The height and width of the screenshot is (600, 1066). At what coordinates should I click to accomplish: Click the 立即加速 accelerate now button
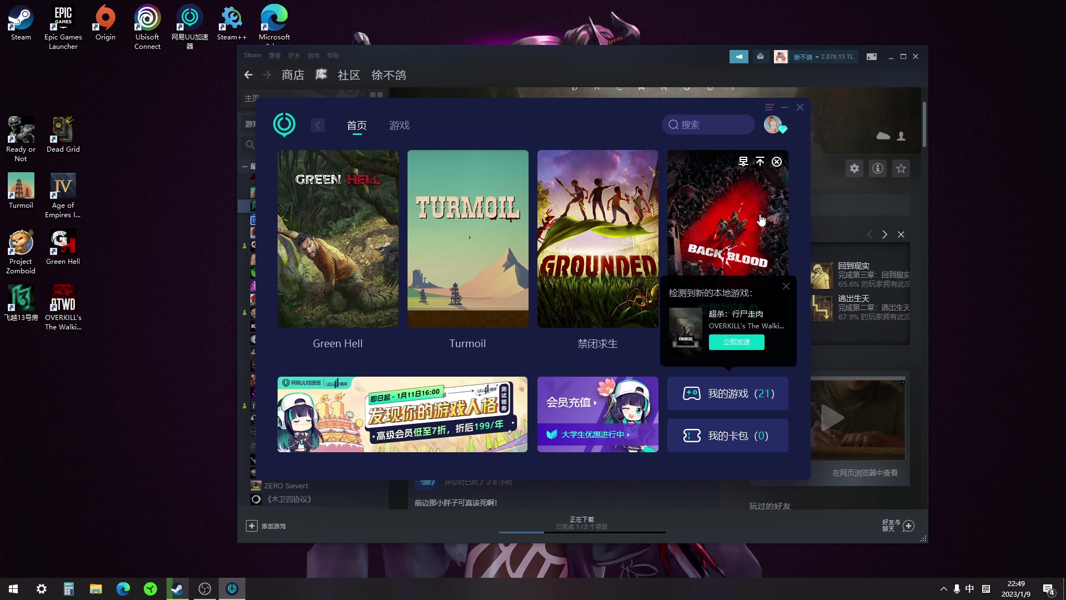click(x=737, y=342)
